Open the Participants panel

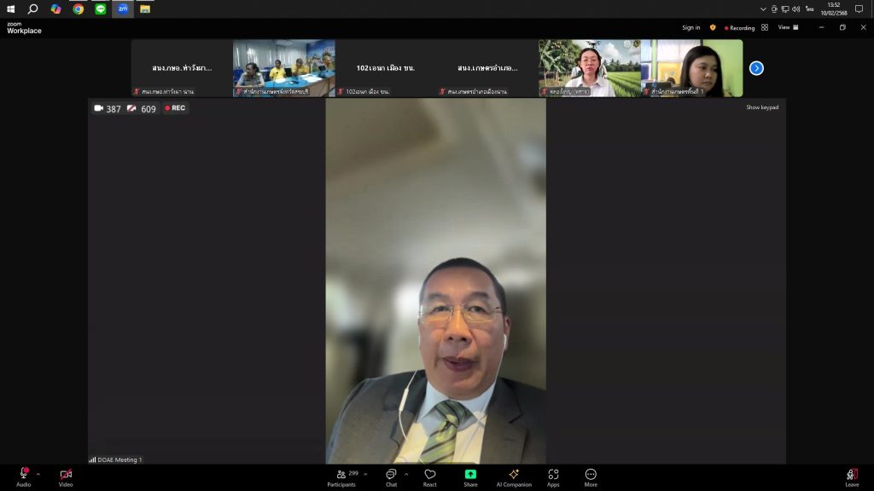coord(341,476)
